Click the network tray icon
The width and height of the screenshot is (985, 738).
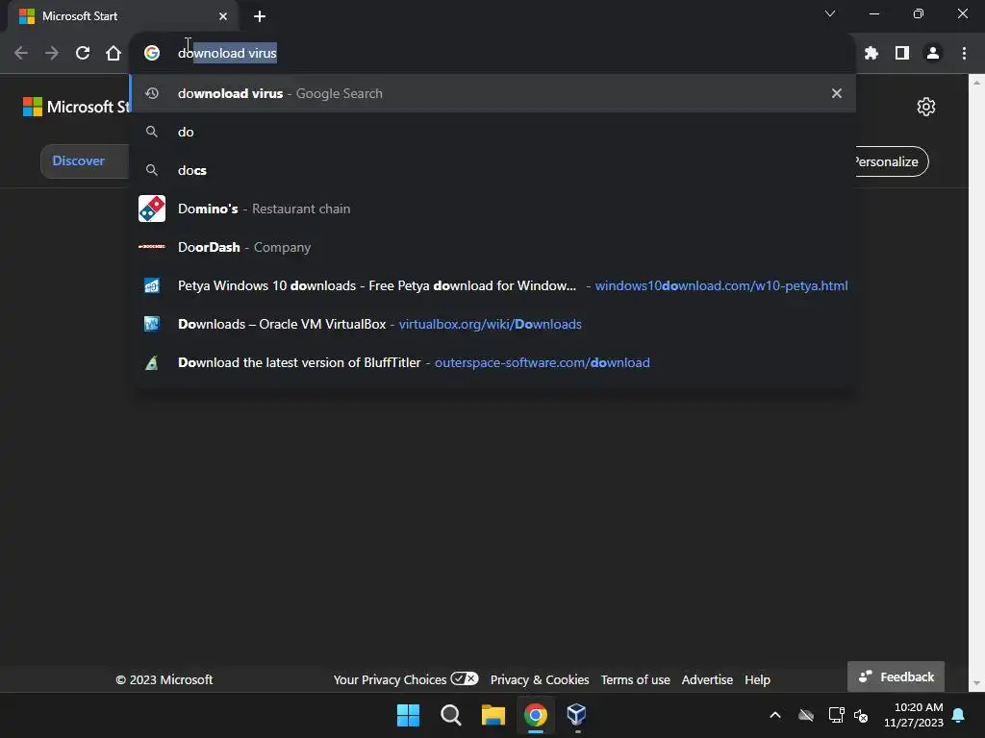click(836, 715)
